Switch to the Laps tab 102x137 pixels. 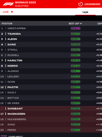click(85, 12)
